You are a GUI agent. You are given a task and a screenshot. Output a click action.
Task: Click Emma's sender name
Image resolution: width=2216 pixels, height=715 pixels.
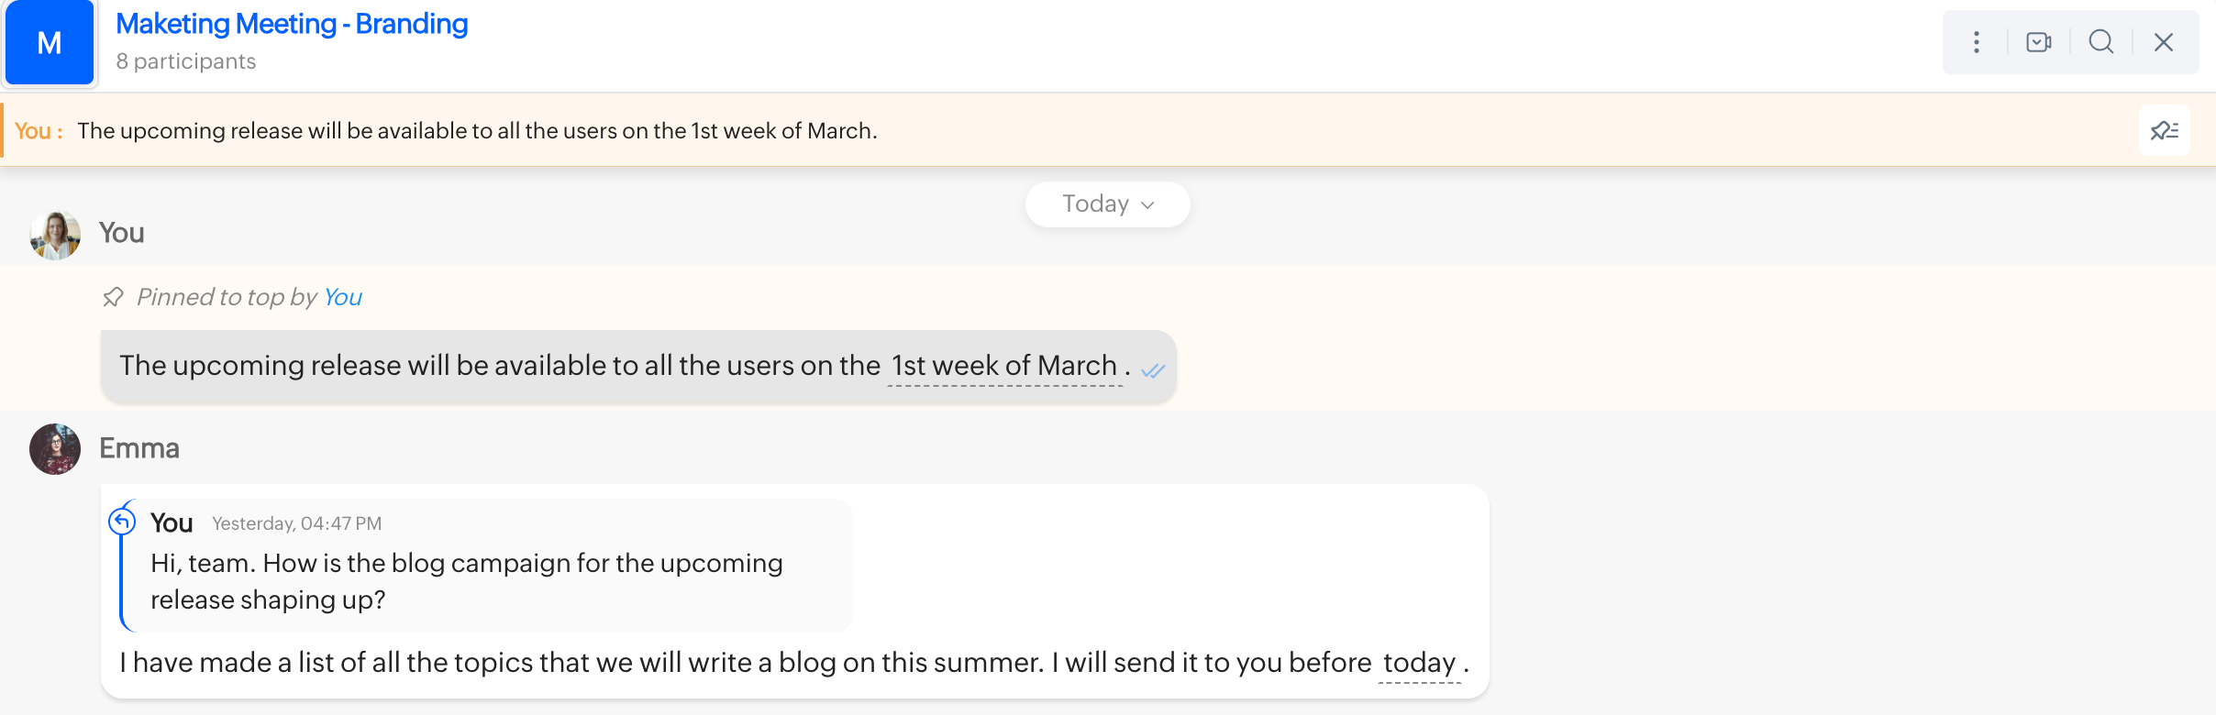click(139, 448)
